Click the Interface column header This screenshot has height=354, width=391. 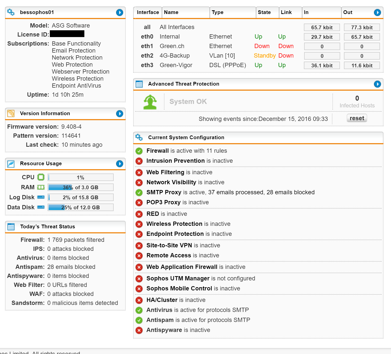click(148, 12)
